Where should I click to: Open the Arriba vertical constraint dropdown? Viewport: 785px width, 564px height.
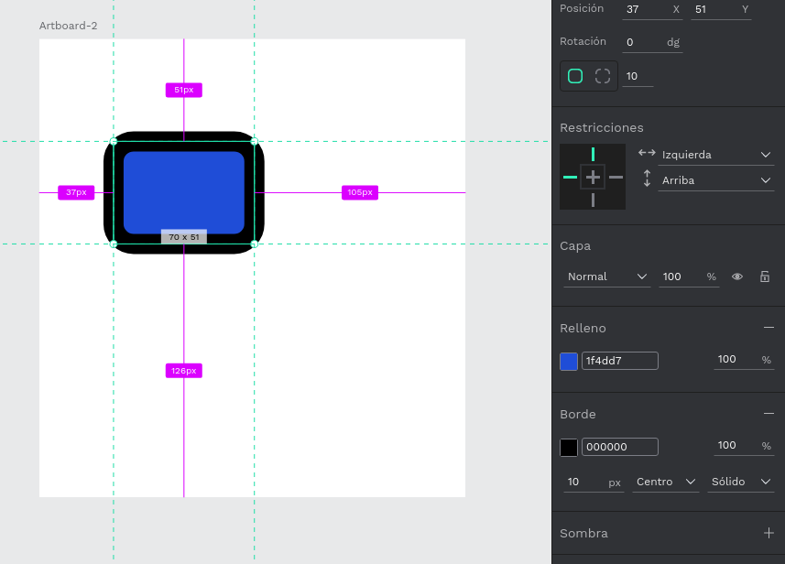pos(716,180)
